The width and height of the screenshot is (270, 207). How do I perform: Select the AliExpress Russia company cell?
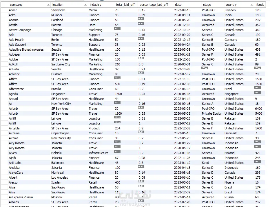click(x=29, y=197)
